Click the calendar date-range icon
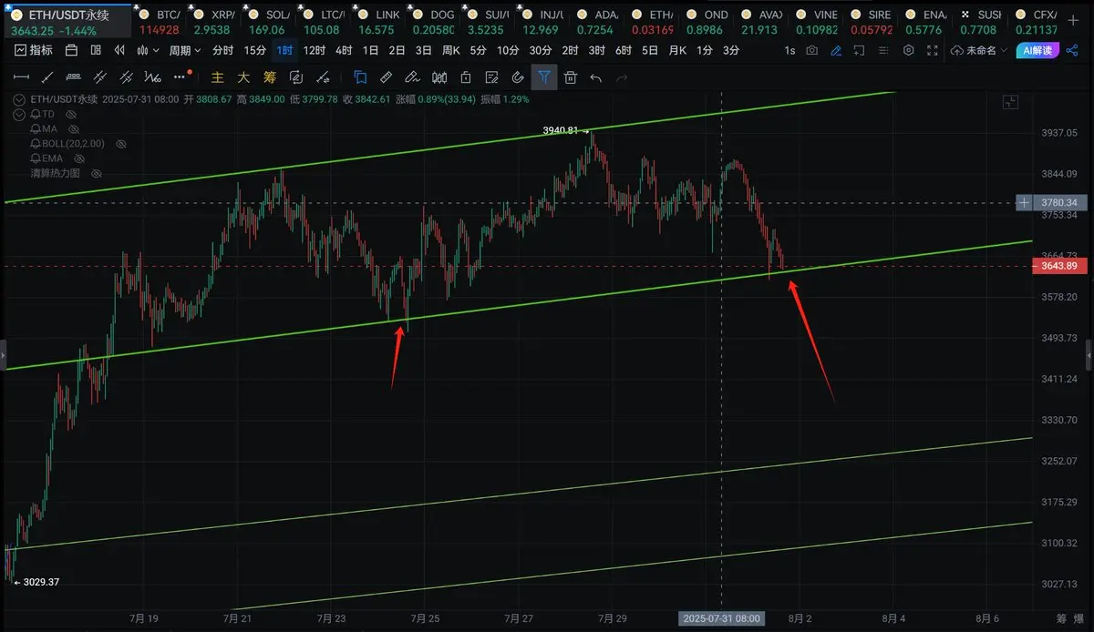The image size is (1094, 632). pyautogui.click(x=72, y=50)
